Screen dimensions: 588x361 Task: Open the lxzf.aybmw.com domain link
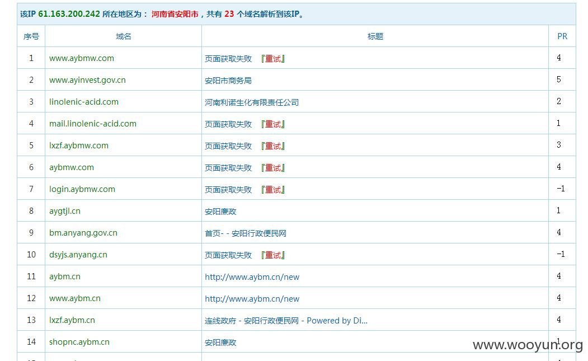[x=79, y=146]
